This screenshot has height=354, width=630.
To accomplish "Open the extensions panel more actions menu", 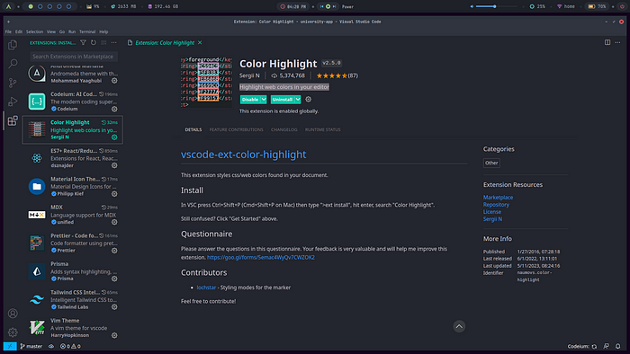I will click(114, 42).
